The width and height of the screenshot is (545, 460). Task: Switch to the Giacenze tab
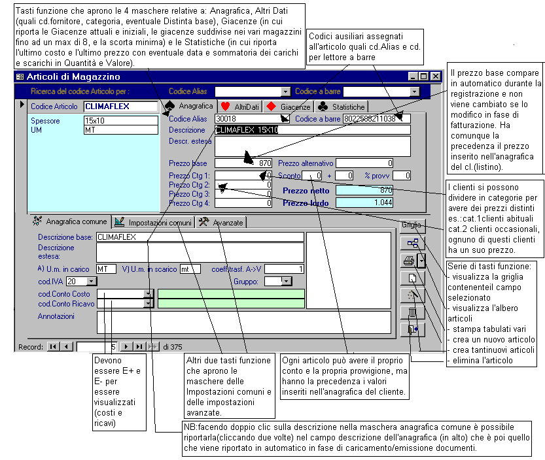pos(289,107)
